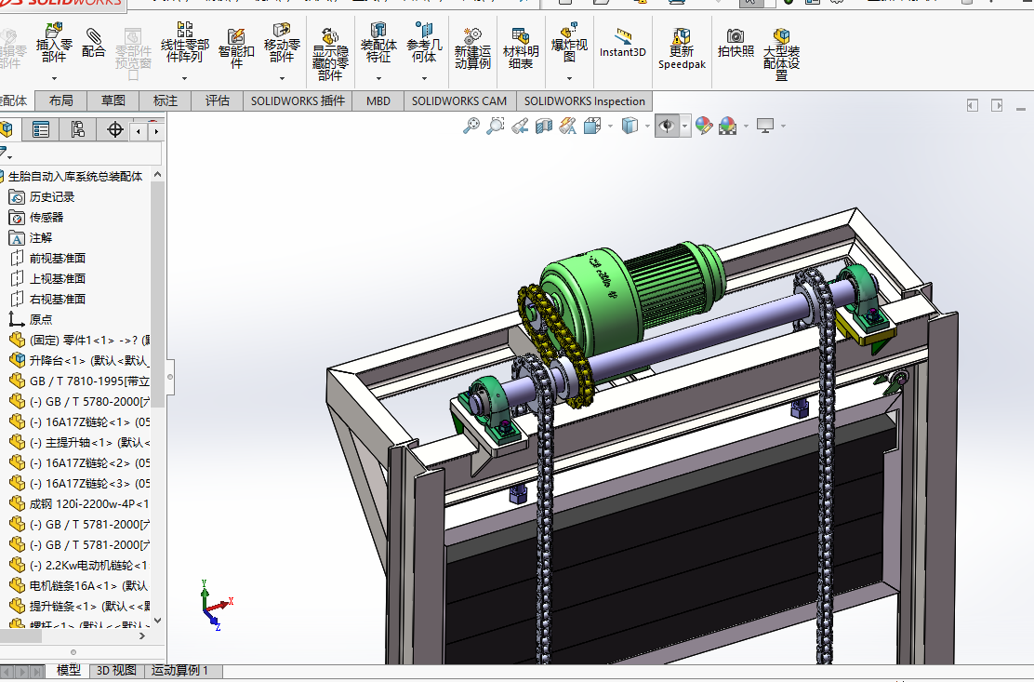This screenshot has width=1034, height=682.
Task: Open the Section View tool in view toolbar
Action: (544, 126)
